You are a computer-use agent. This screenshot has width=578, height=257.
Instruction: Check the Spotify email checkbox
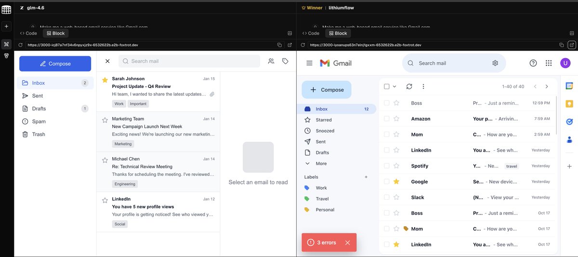coord(386,166)
